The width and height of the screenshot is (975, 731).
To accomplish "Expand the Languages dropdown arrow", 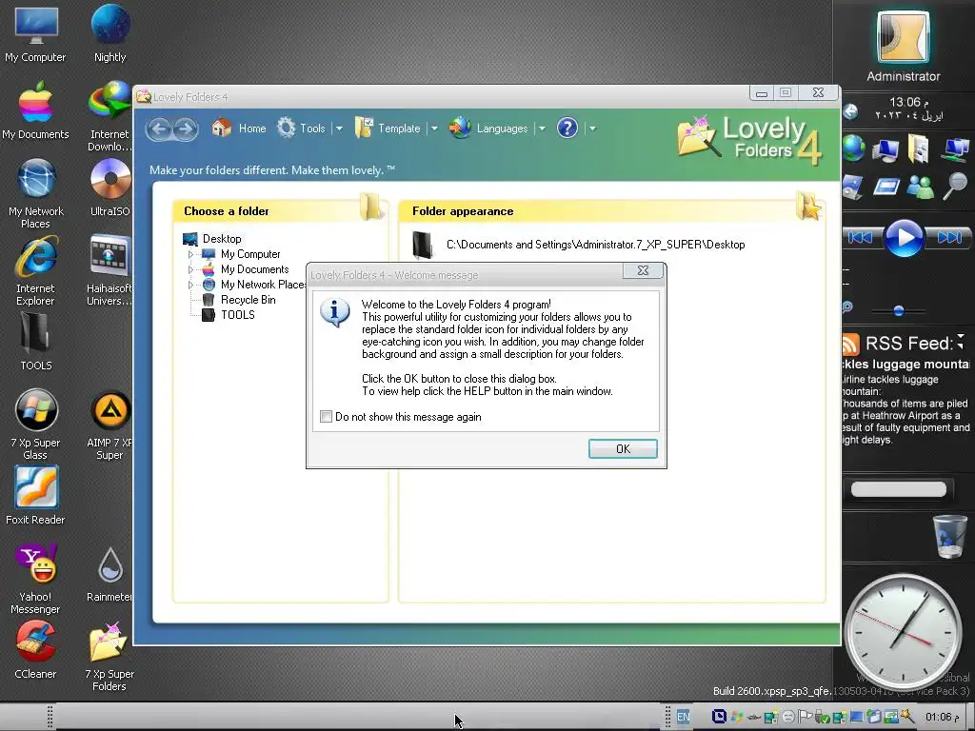I will pyautogui.click(x=542, y=128).
